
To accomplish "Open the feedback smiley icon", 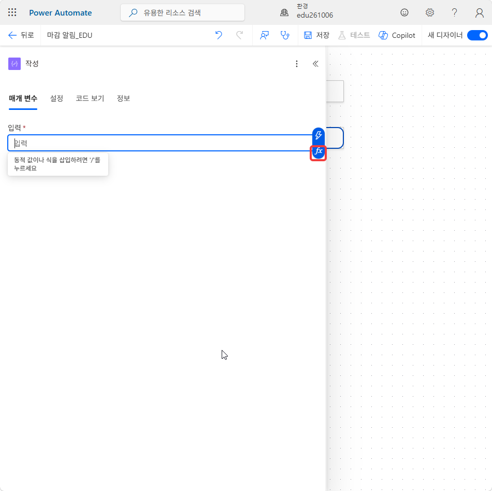I will point(404,12).
